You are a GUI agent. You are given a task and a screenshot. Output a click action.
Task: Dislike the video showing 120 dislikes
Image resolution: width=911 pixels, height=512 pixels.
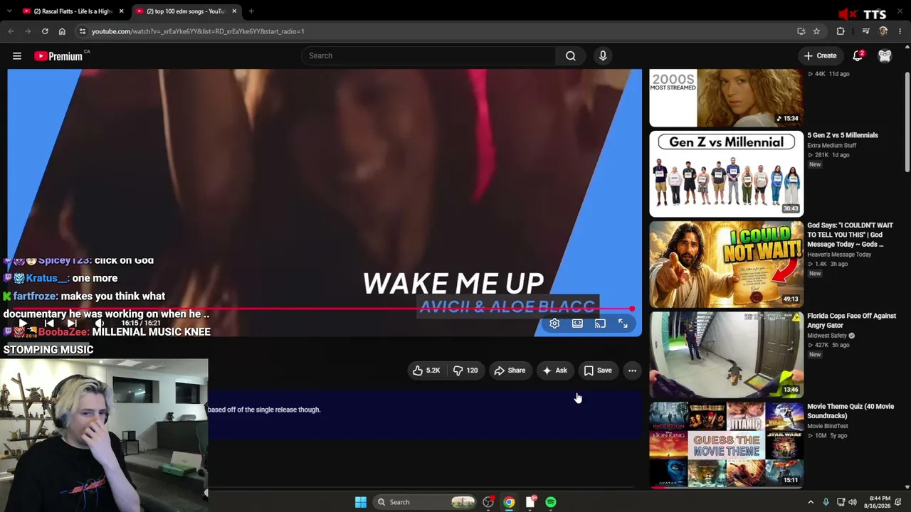465,370
